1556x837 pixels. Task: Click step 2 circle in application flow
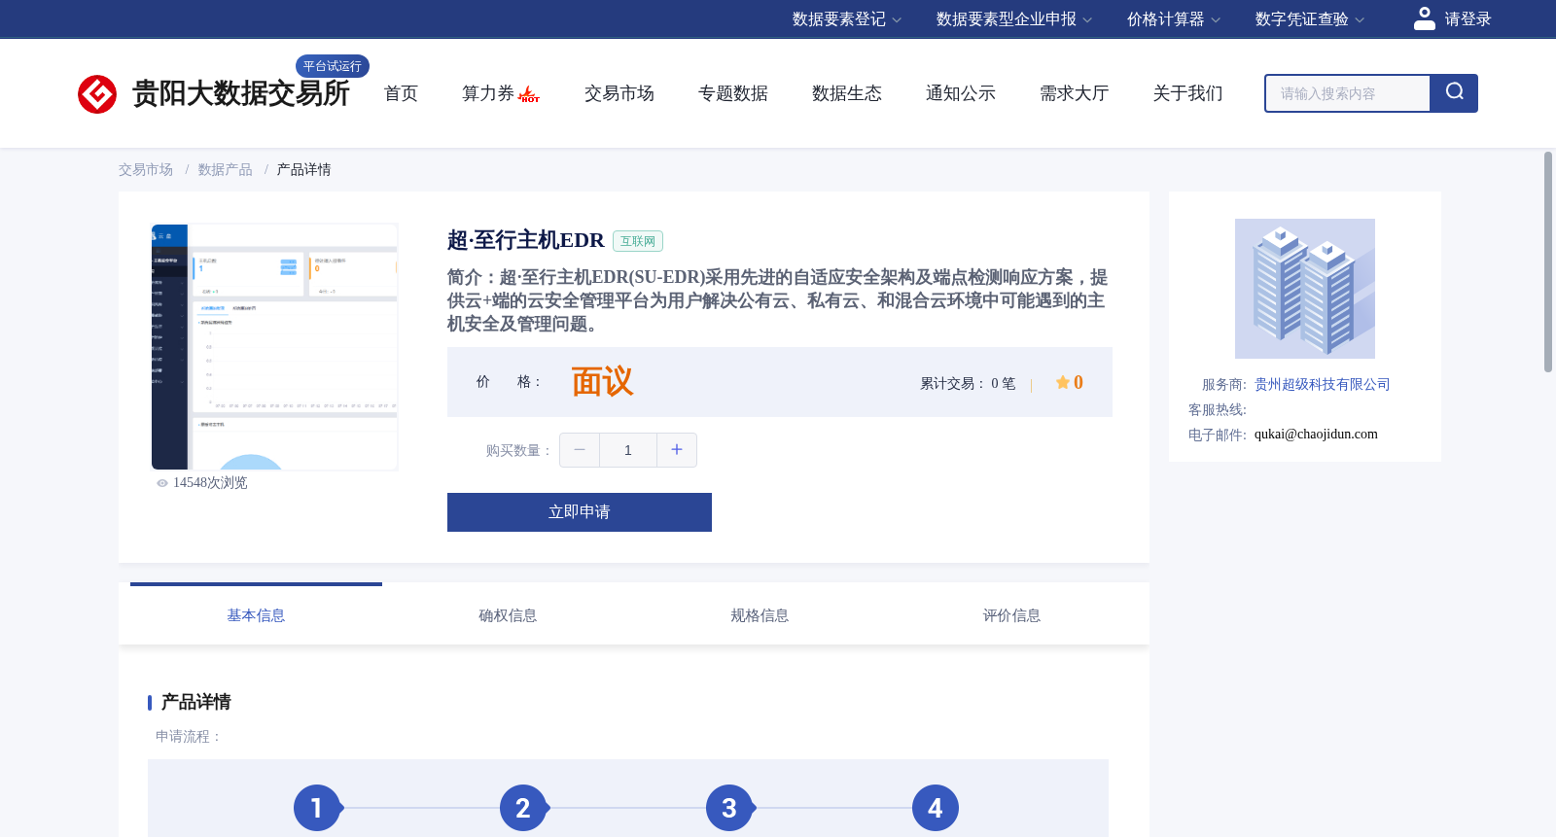click(x=523, y=808)
